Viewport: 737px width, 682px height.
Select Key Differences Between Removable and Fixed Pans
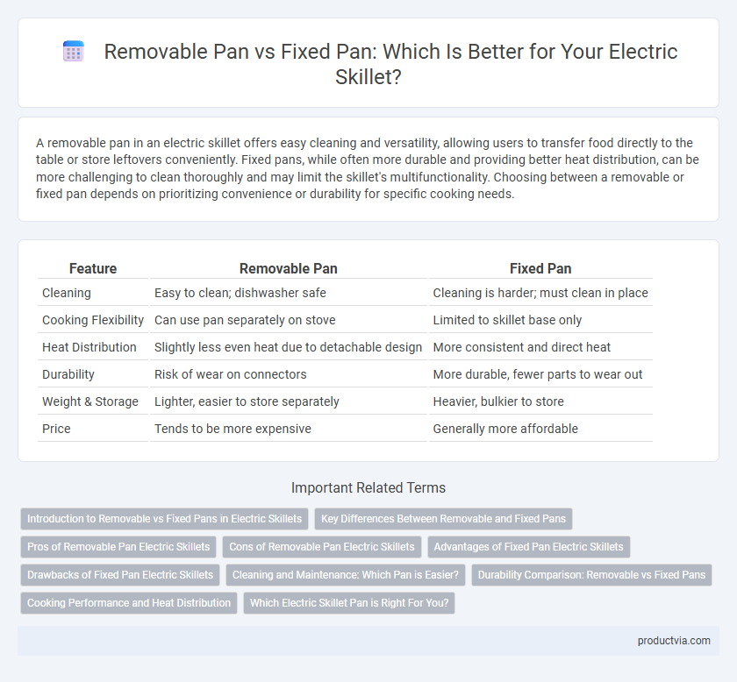pyautogui.click(x=443, y=519)
